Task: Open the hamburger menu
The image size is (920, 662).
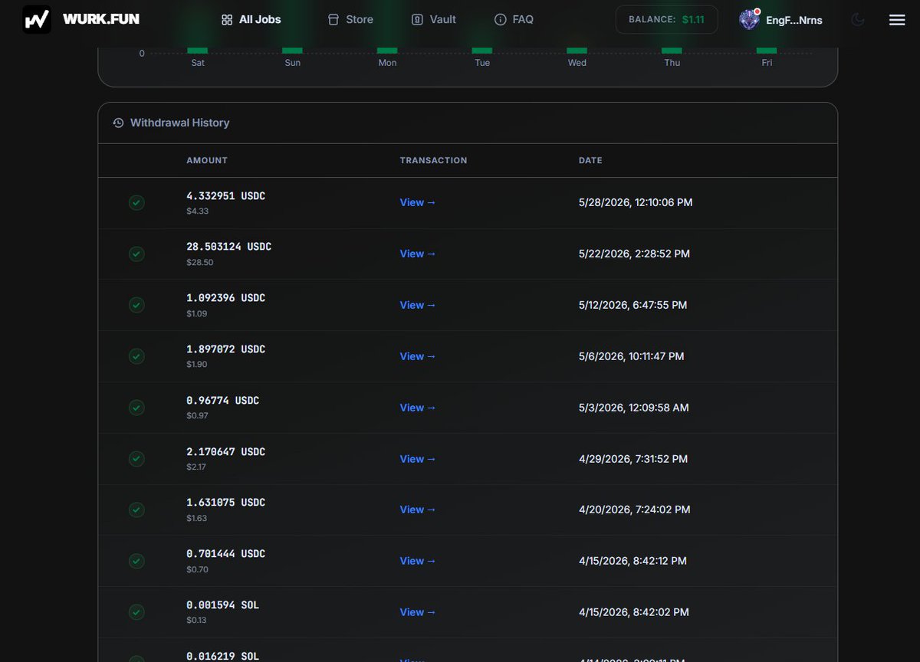Action: coord(897,20)
